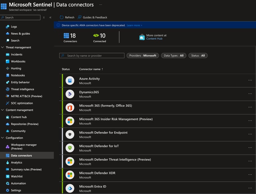Click the Content hub bag icon in sidebar
Screen dimensions: 256x194
click(x=8, y=117)
